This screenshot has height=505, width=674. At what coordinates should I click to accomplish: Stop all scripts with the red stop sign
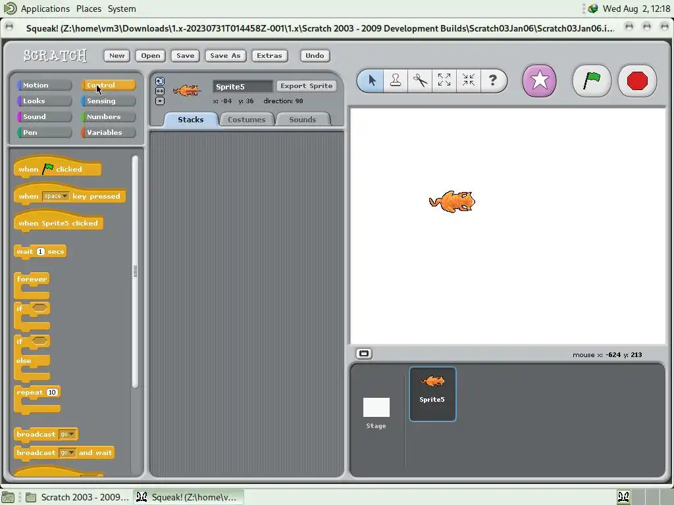tap(637, 81)
